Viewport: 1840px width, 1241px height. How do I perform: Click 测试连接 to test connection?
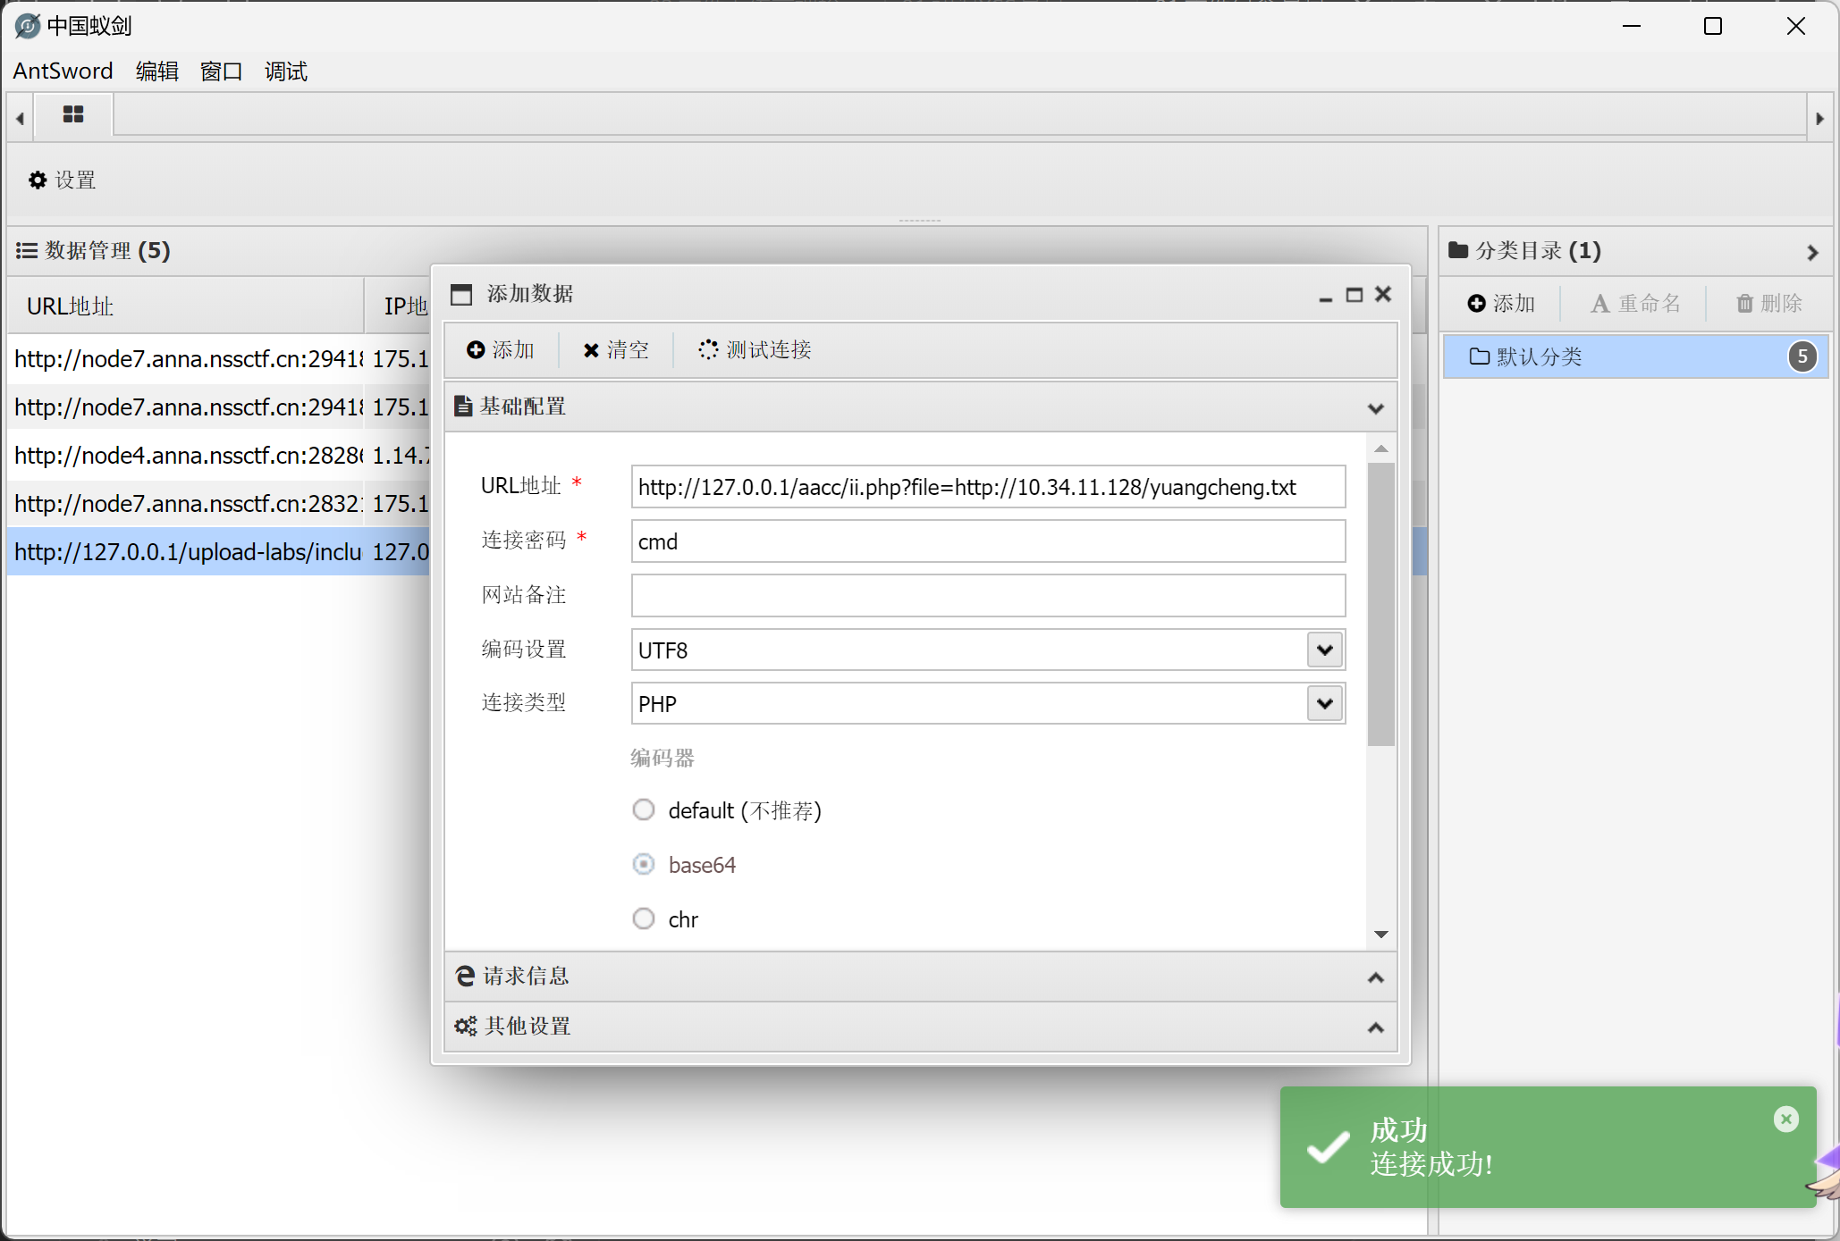755,350
